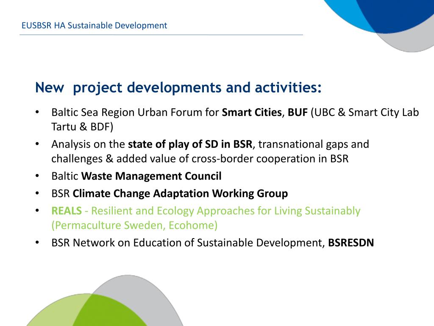Click the text 'Resilient and Ecology Approaches for Living Sustainably'
Screen dimensions: 434x326
[x=225, y=211]
